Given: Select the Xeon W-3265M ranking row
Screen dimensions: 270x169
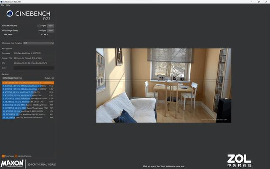Looking at the screenshot, I should [x=28, y=102].
